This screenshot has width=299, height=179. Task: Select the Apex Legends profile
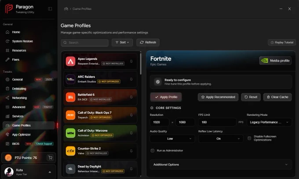pyautogui.click(x=100, y=61)
